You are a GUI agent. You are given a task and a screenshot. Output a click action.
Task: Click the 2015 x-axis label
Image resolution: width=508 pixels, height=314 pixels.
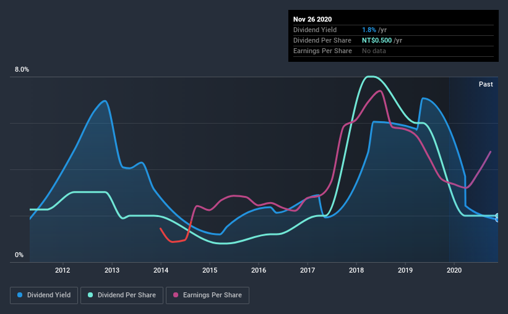[210, 270]
